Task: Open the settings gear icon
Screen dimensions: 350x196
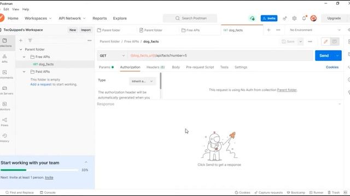Action: tap(294, 18)
